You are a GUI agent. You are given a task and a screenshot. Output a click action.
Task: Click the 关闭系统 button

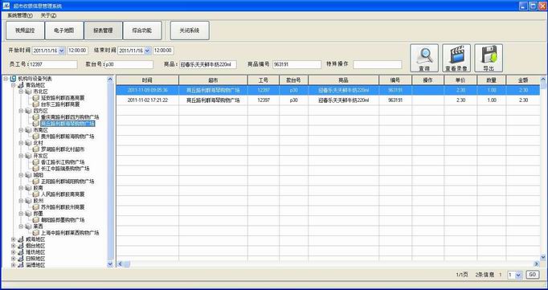(x=190, y=31)
